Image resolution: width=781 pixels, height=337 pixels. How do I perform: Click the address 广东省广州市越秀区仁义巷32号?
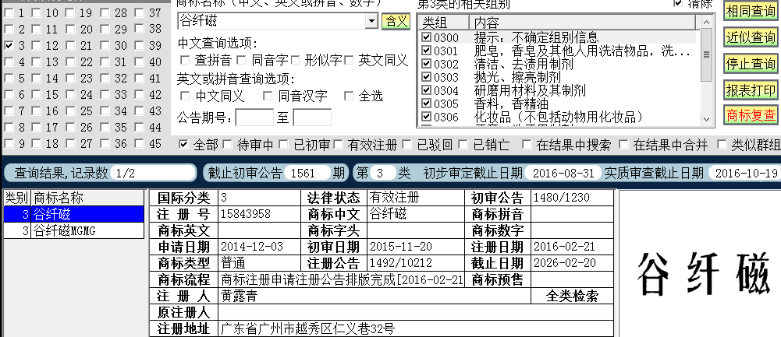pyautogui.click(x=308, y=328)
